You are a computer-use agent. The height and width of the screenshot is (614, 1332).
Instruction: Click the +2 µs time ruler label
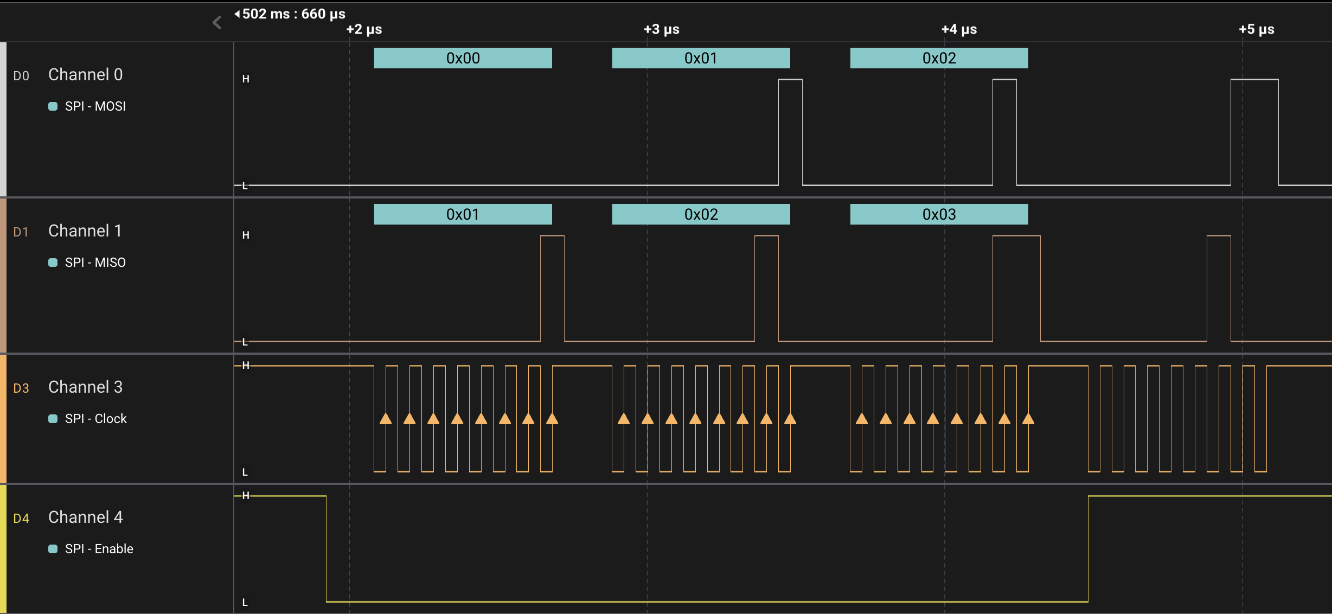click(x=364, y=29)
